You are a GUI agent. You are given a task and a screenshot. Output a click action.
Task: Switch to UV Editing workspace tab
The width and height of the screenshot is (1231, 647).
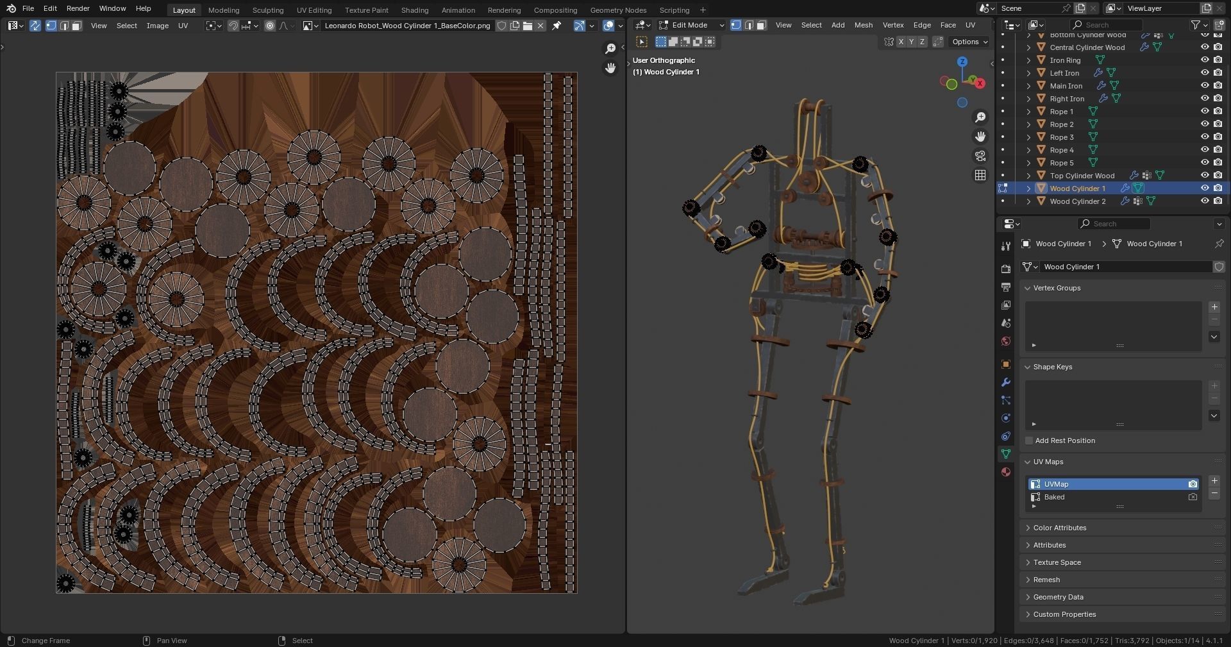[x=314, y=10]
